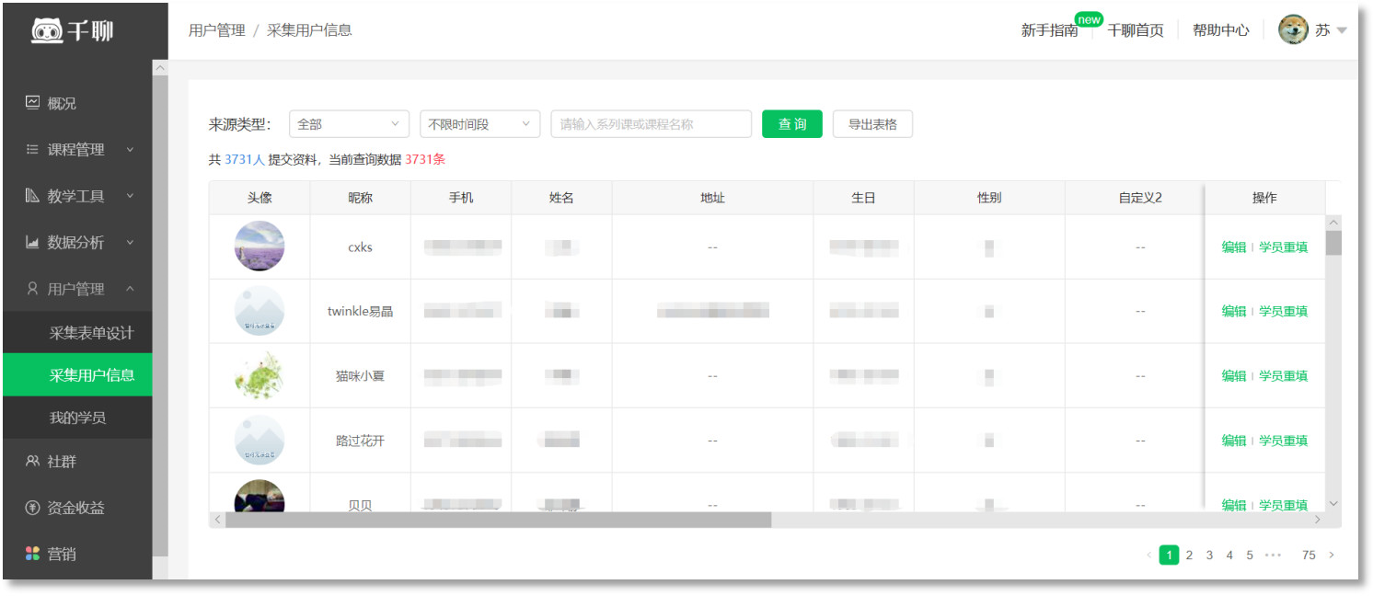Screen dimensions: 1373x596
Task: Open the 概况 overview icon
Action: (33, 103)
